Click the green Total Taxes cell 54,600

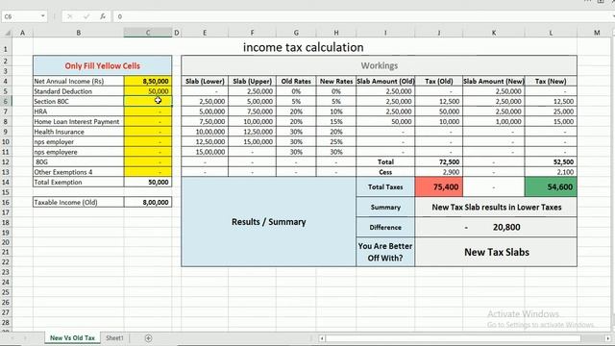(x=551, y=186)
